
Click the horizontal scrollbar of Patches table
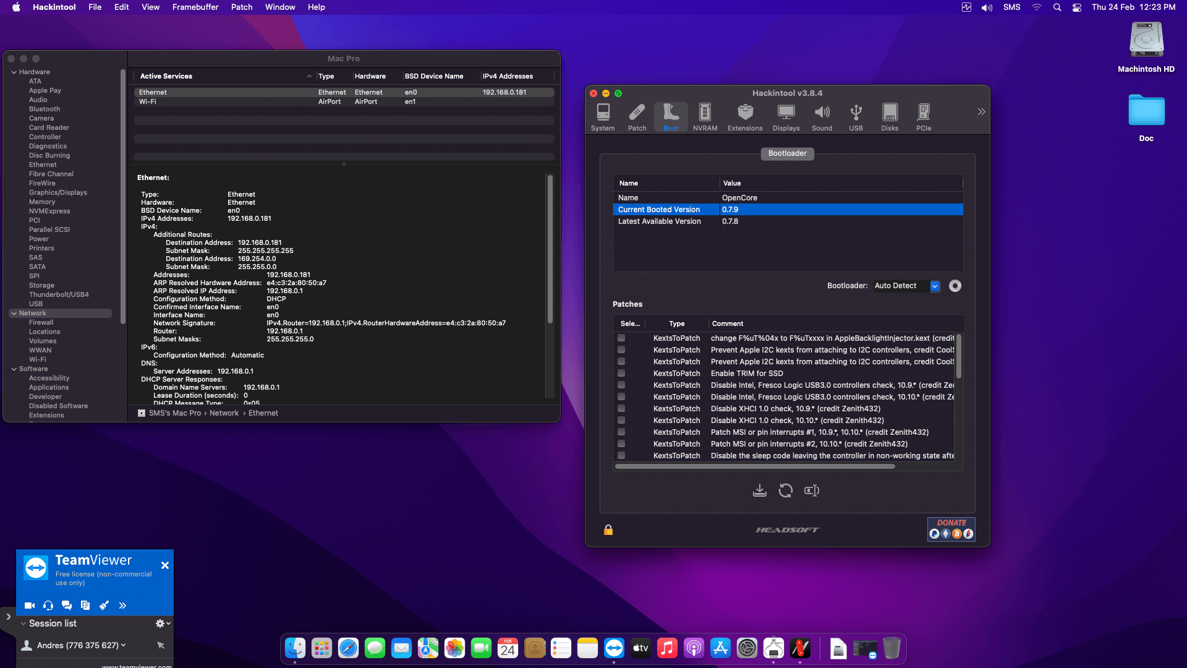coord(755,466)
